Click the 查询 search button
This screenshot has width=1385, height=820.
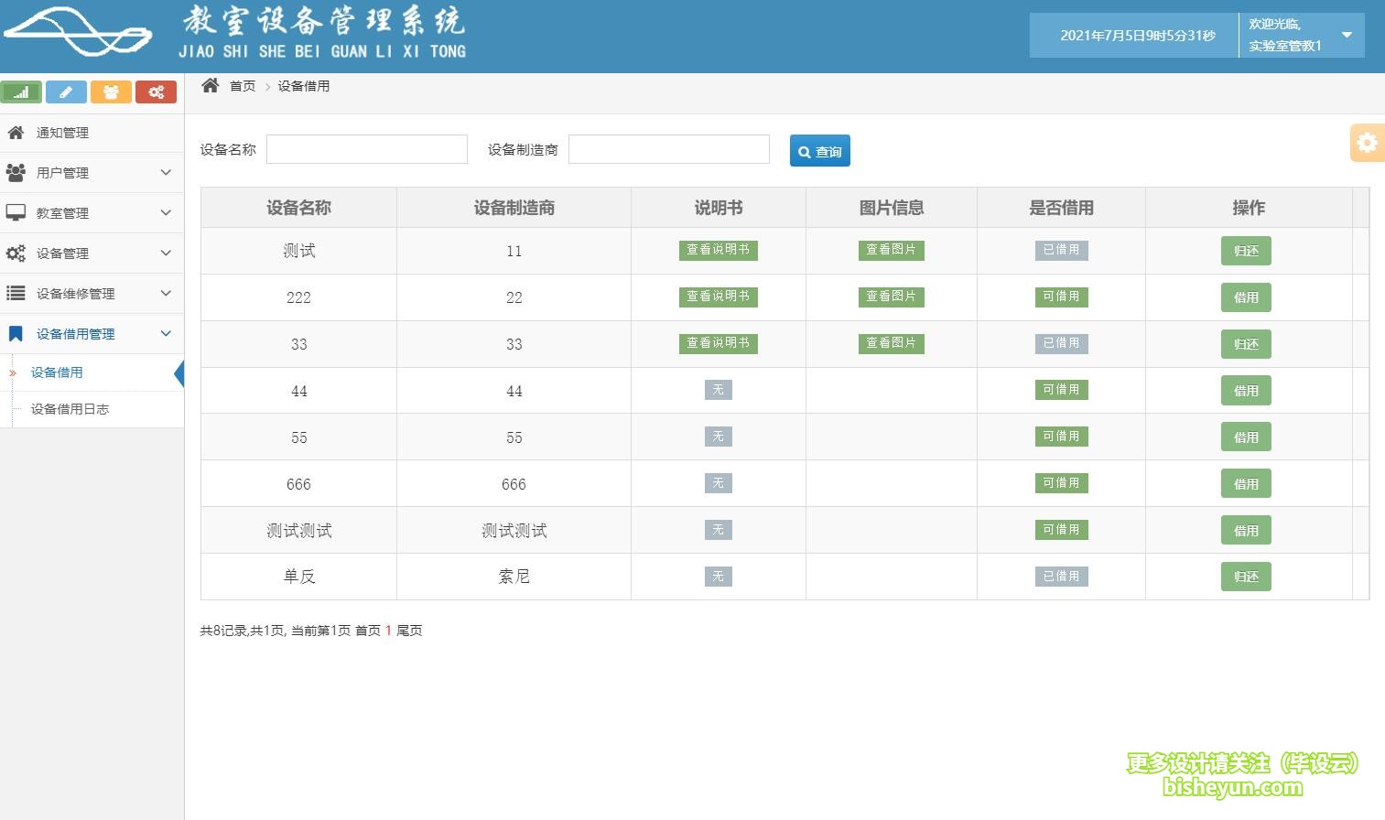pyautogui.click(x=819, y=150)
